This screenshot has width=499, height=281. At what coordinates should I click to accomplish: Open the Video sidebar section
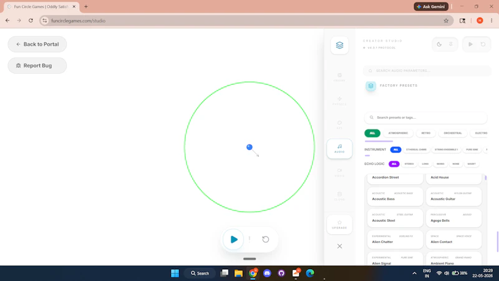tap(339, 173)
